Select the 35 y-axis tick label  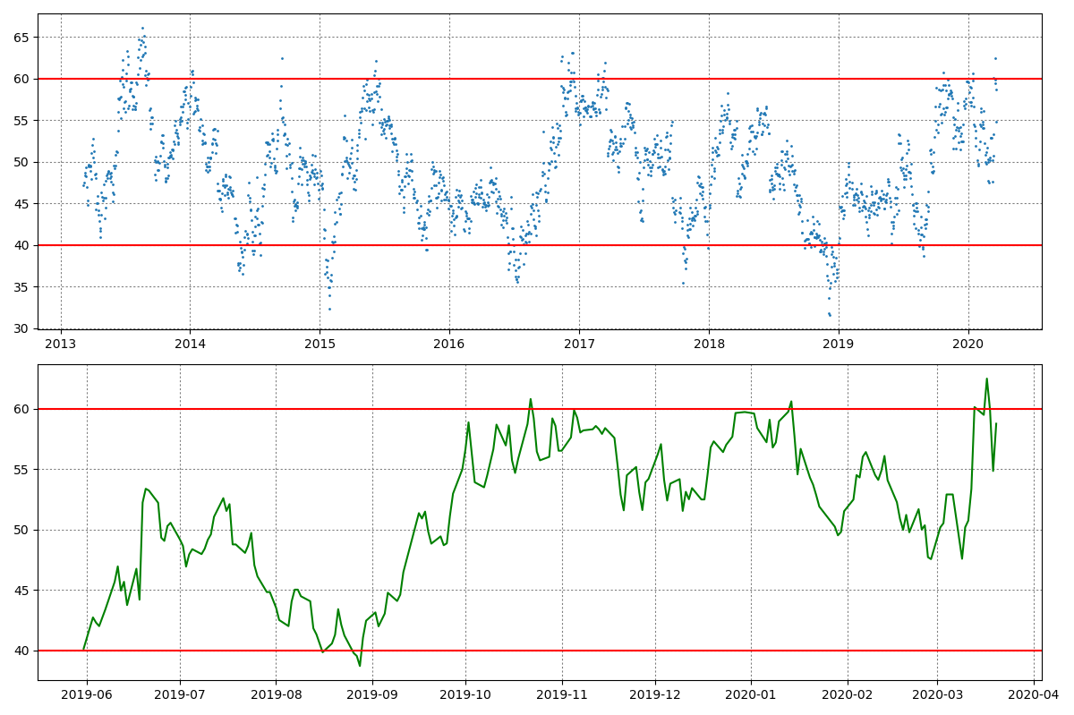[23, 287]
